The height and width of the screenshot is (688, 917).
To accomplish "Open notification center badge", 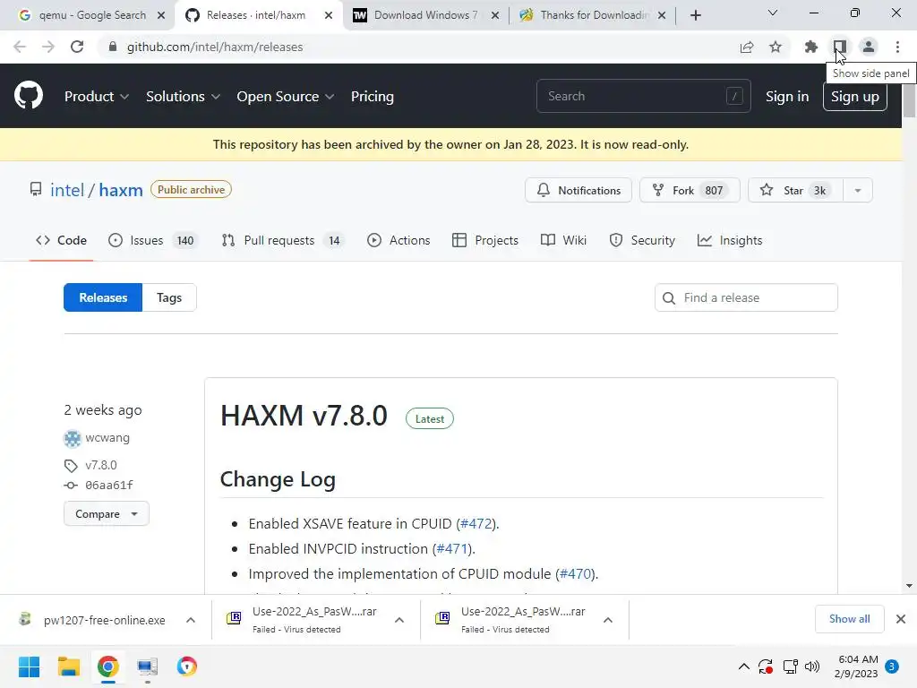I will pos(892,666).
